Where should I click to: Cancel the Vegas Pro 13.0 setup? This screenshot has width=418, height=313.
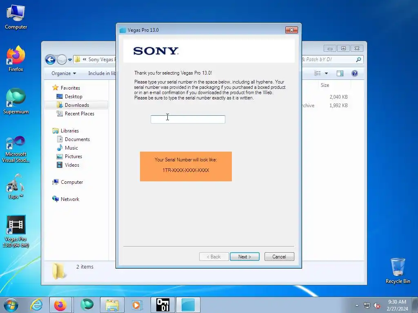(x=279, y=257)
